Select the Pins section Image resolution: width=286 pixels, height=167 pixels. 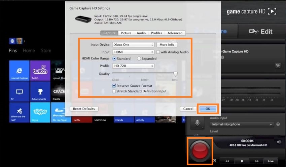[x=13, y=51]
